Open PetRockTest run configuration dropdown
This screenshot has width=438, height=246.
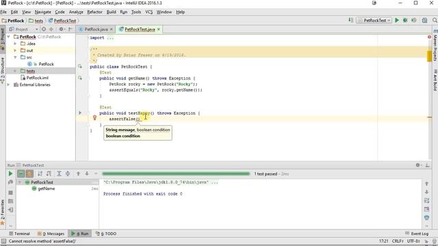(x=374, y=20)
